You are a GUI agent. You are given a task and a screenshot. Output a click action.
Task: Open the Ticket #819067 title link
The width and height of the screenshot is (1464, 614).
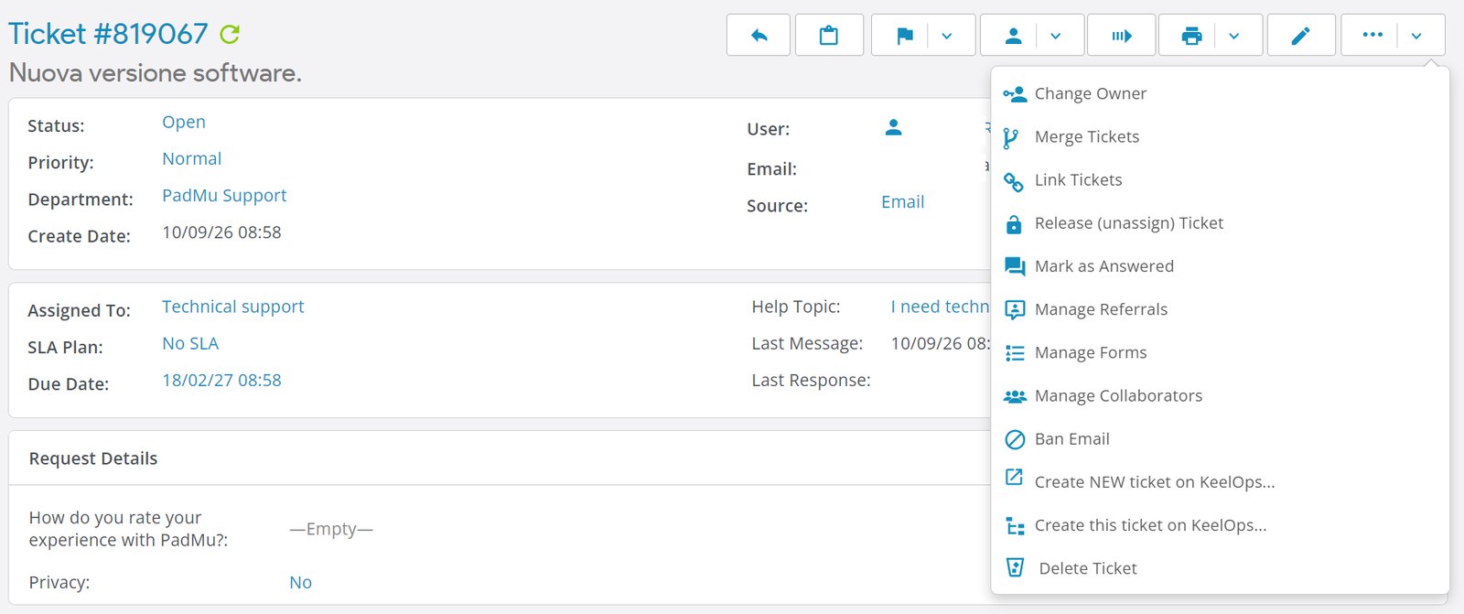(x=108, y=34)
